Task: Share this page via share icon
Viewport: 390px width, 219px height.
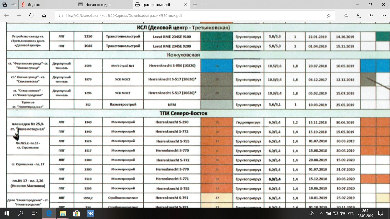Action: pos(371,16)
